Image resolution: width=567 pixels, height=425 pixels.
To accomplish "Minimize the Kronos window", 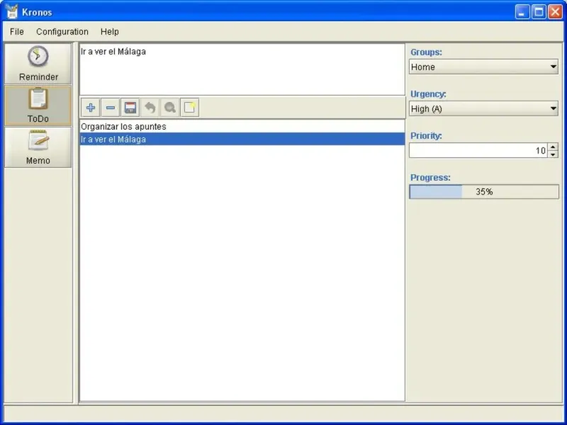I will click(522, 12).
